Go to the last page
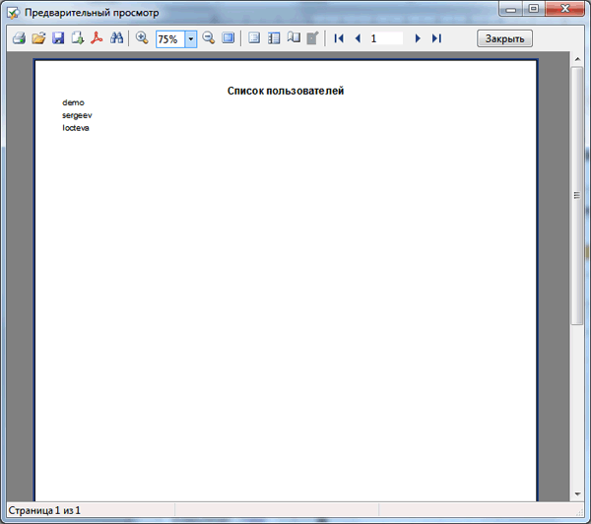This screenshot has width=591, height=524. 436,38
